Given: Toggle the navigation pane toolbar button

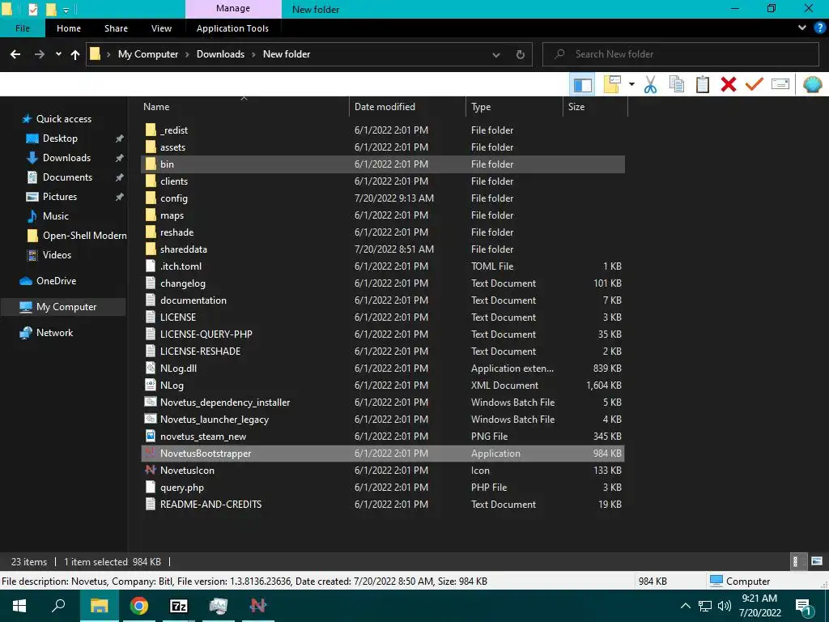Looking at the screenshot, I should 582,84.
